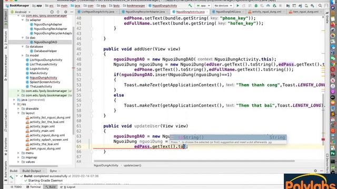Open the Layout Captures side panel
Screen dimensions: 337x189
[6, 120]
